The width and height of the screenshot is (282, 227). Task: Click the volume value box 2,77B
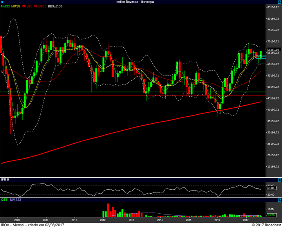(x=272, y=215)
